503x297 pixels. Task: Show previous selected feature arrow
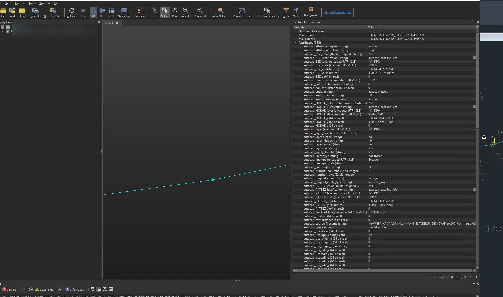471,277
